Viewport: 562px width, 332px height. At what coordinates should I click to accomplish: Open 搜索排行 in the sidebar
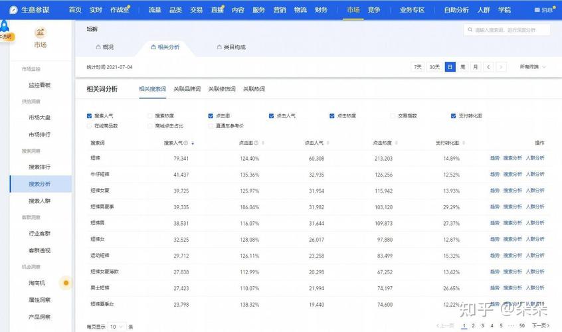coord(39,167)
